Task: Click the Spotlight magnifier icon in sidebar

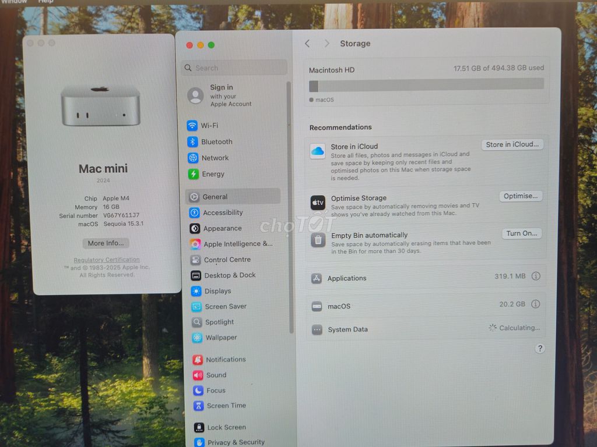Action: coord(197,322)
